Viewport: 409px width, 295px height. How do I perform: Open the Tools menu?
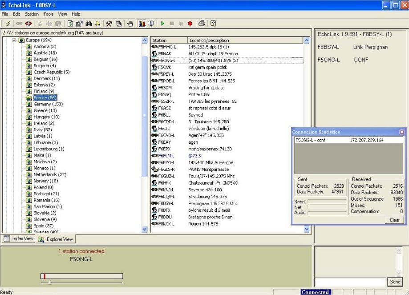click(x=48, y=14)
